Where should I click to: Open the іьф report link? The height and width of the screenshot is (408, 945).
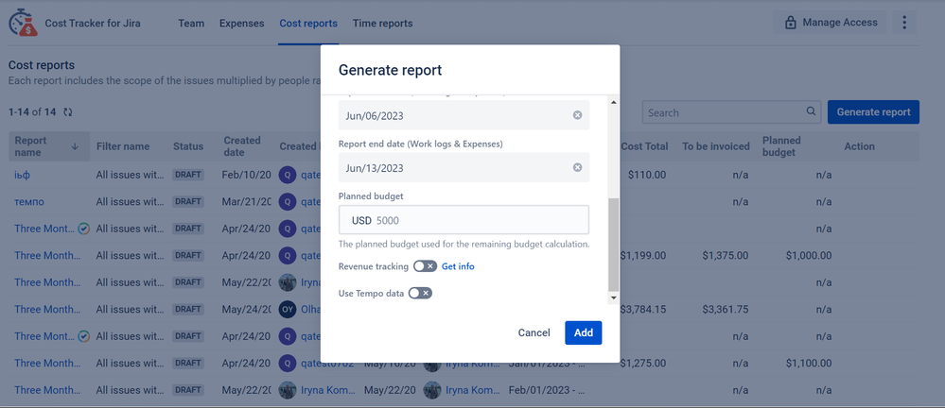click(x=23, y=175)
